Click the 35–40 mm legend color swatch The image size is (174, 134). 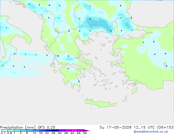(68, 130)
